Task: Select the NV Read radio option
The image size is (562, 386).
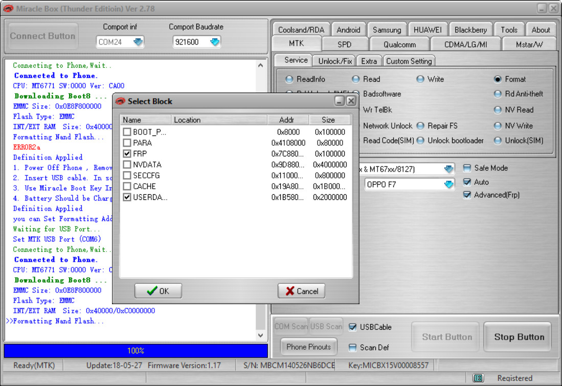Action: click(x=498, y=110)
